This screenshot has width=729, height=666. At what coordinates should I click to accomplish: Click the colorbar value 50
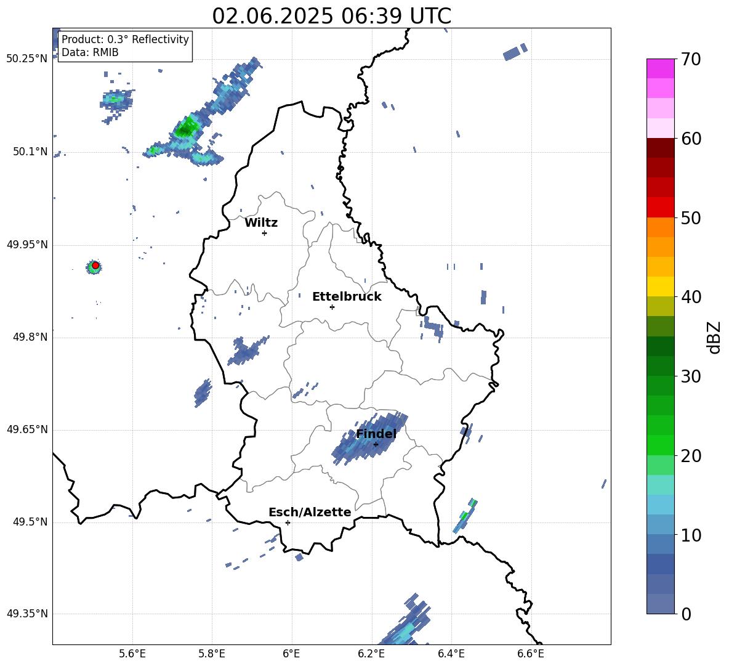pyautogui.click(x=691, y=218)
